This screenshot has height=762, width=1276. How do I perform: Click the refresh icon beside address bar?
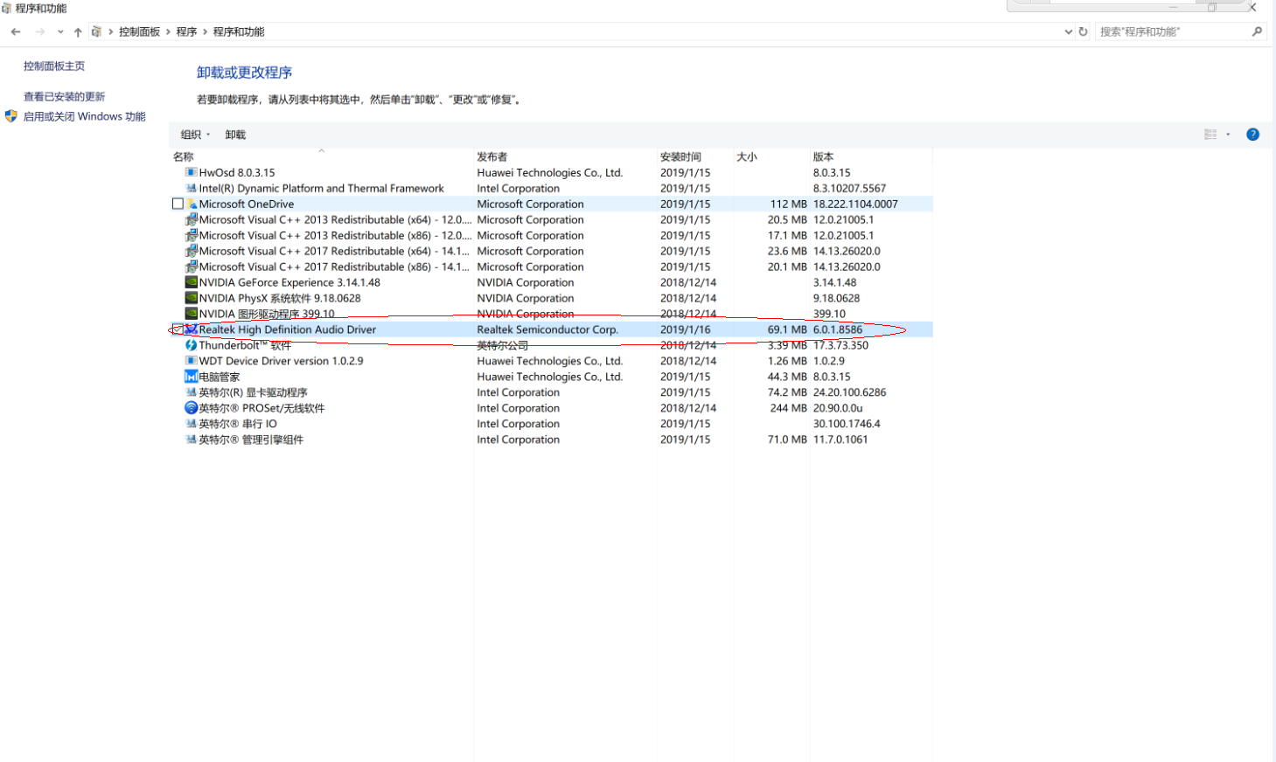[1083, 31]
